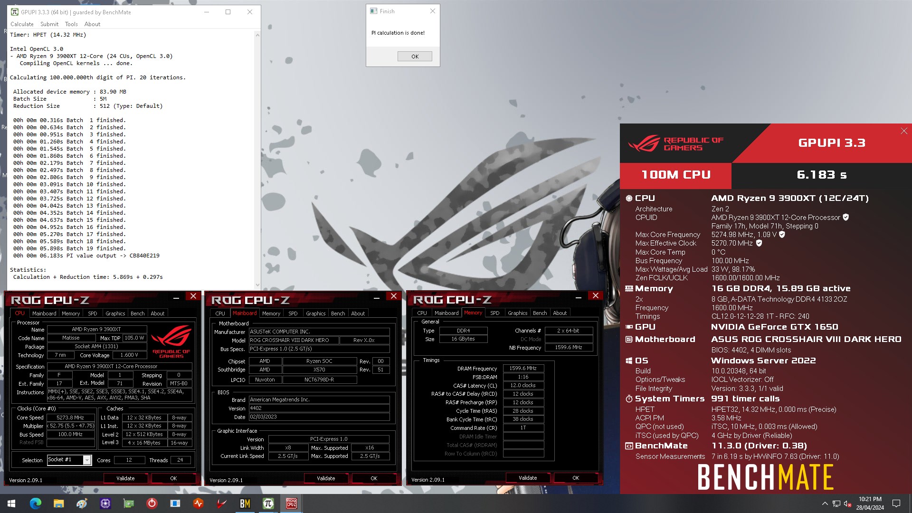
Task: Click the 100M CPU benchmark label
Action: tap(676, 175)
